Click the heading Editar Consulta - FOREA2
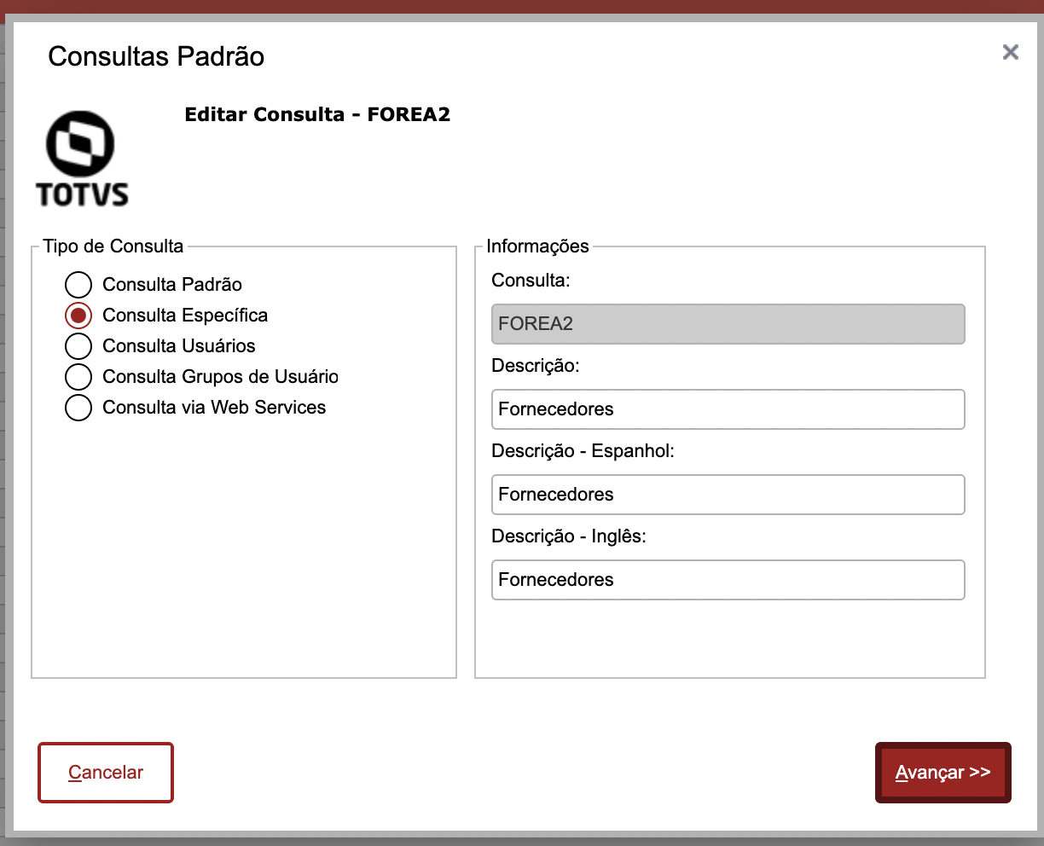1044x846 pixels. [317, 114]
